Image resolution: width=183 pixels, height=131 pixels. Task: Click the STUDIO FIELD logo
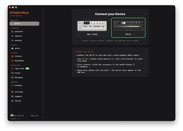tap(19, 13)
